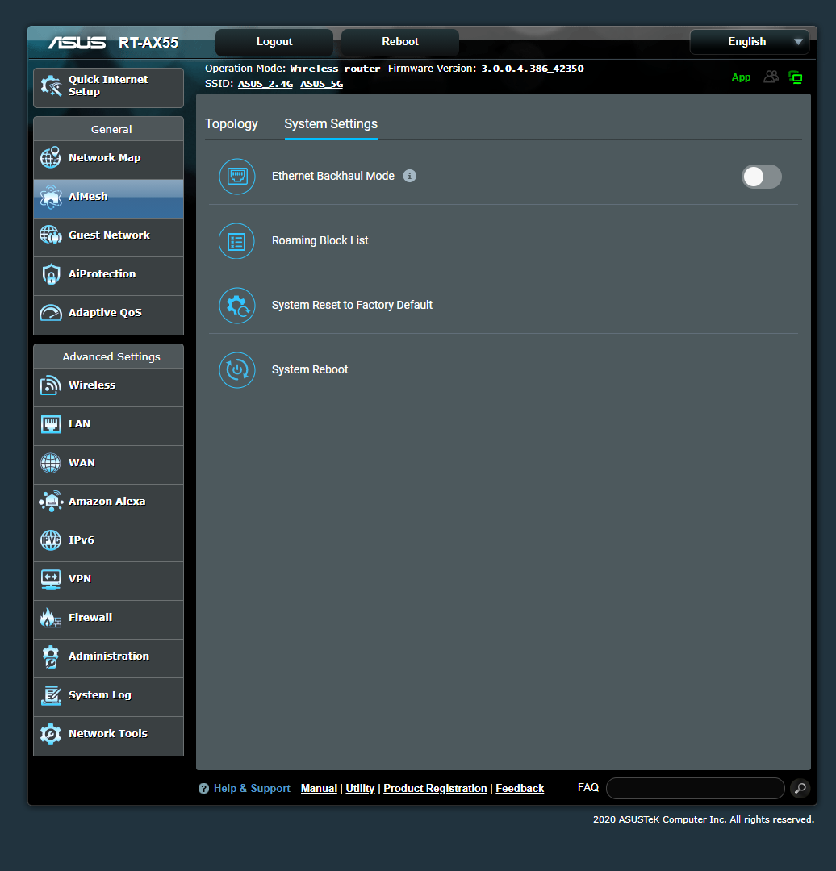Click the Wireless signal icon
Viewport: 836px width, 871px height.
(51, 385)
